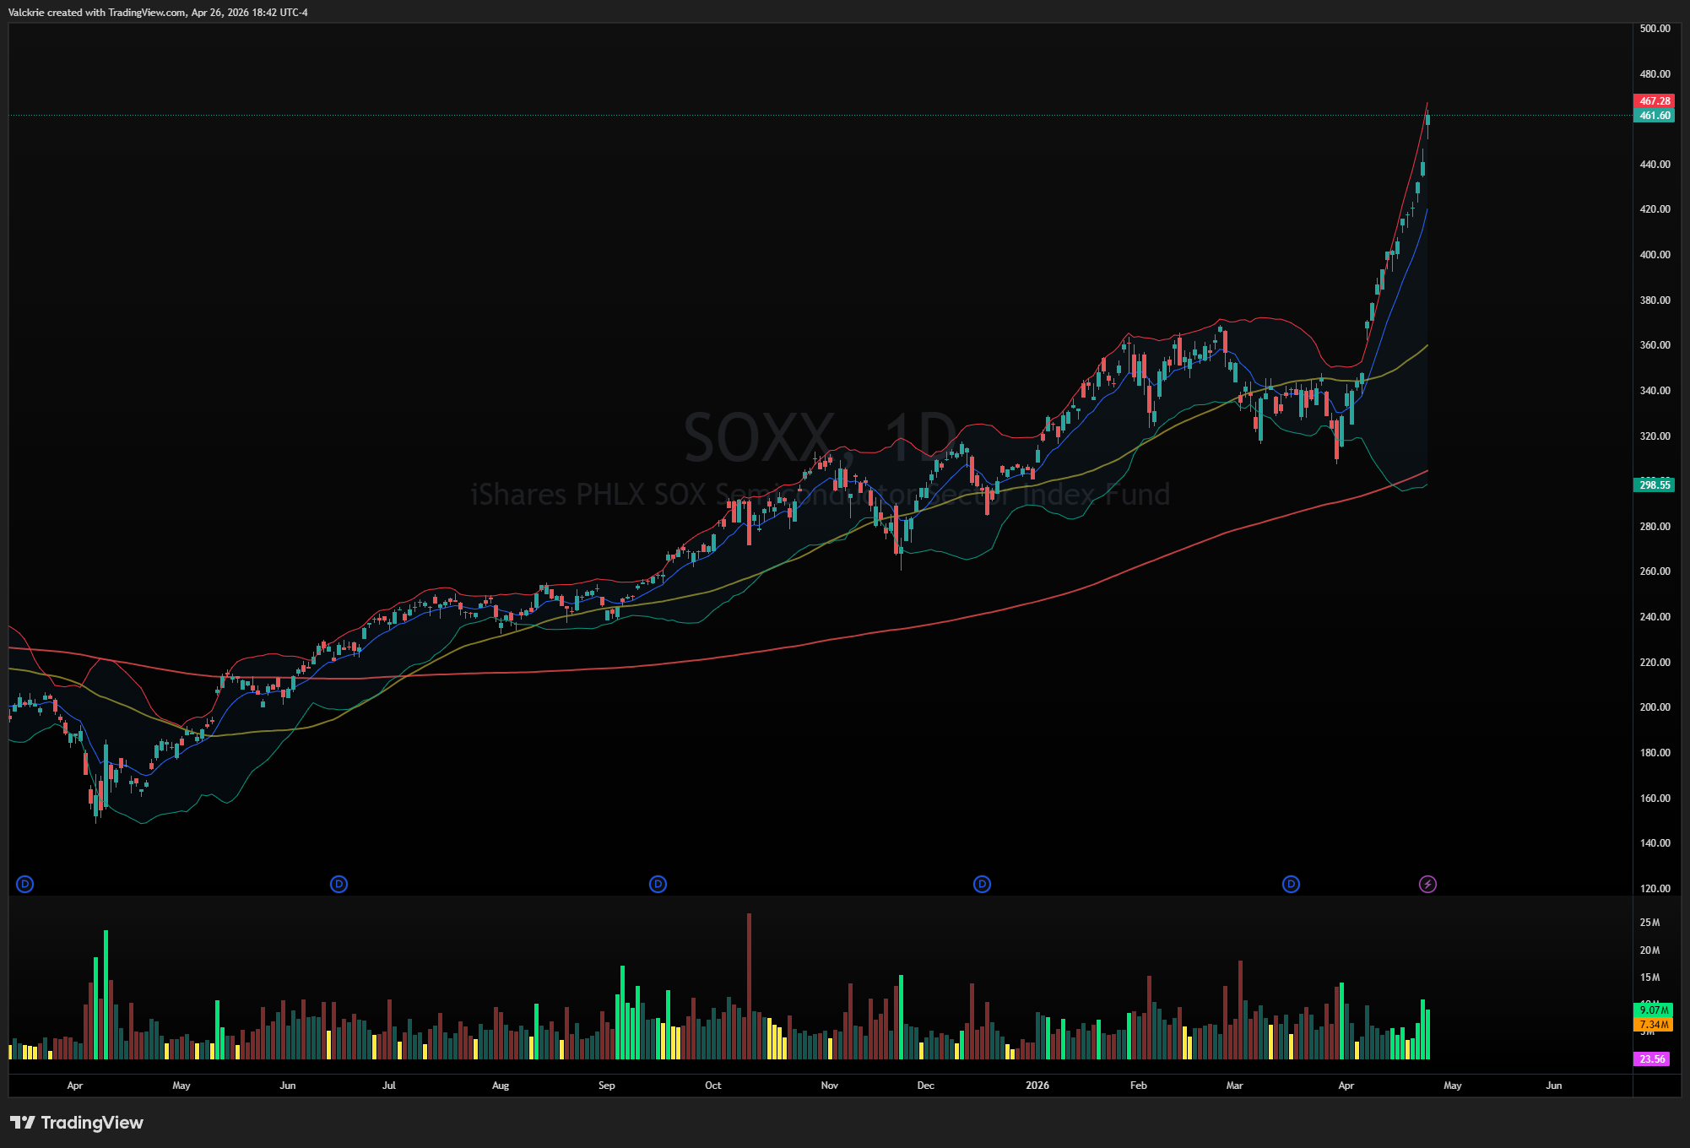Click the magenta 23.56 indicator label
The width and height of the screenshot is (1690, 1148).
pyautogui.click(x=1652, y=1059)
